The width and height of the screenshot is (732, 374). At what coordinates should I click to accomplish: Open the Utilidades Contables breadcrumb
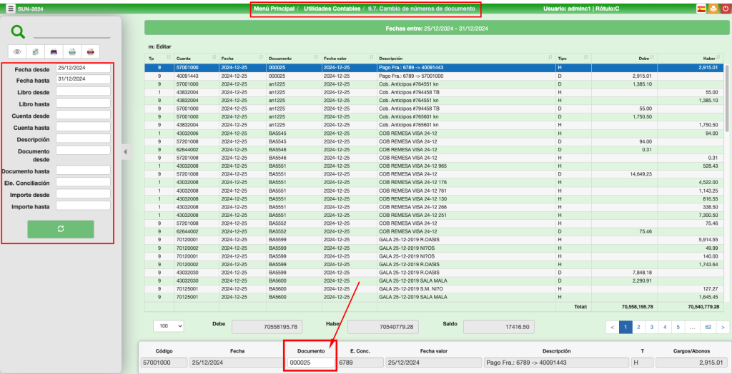tap(332, 9)
